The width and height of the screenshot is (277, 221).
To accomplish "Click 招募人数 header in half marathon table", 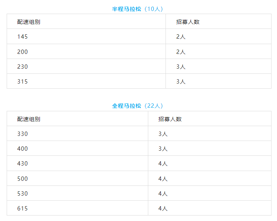I will pyautogui.click(x=188, y=22).
